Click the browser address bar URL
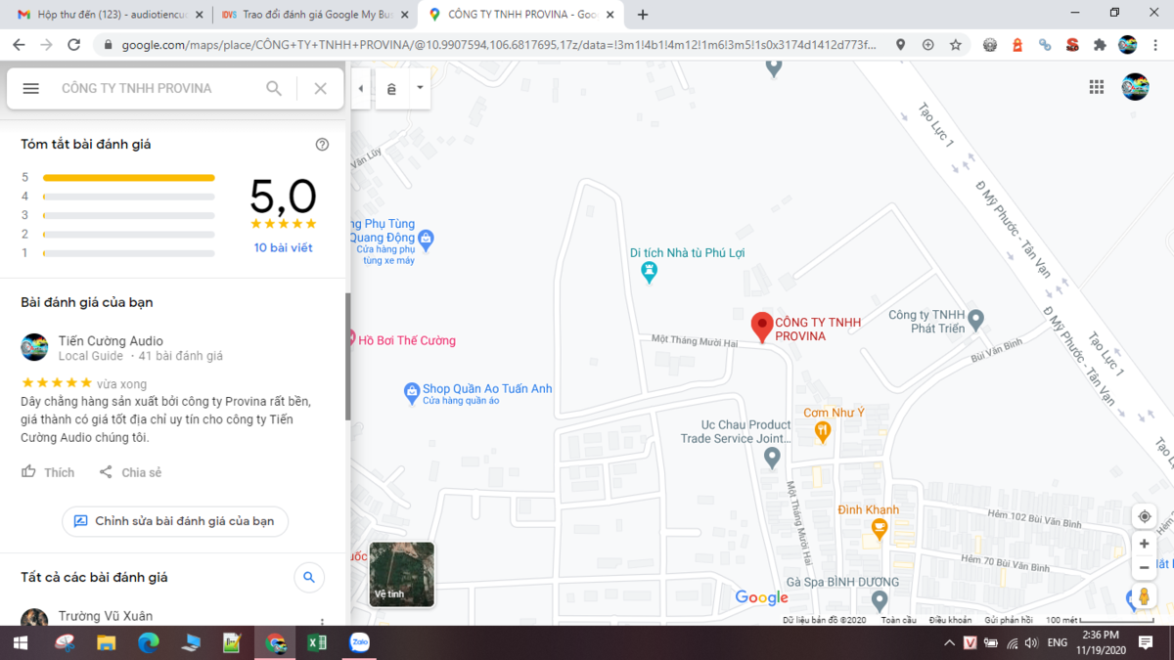 (499, 45)
